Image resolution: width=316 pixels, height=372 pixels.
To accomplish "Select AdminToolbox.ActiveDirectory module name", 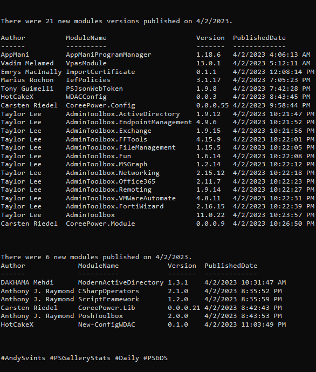I will [x=123, y=114].
